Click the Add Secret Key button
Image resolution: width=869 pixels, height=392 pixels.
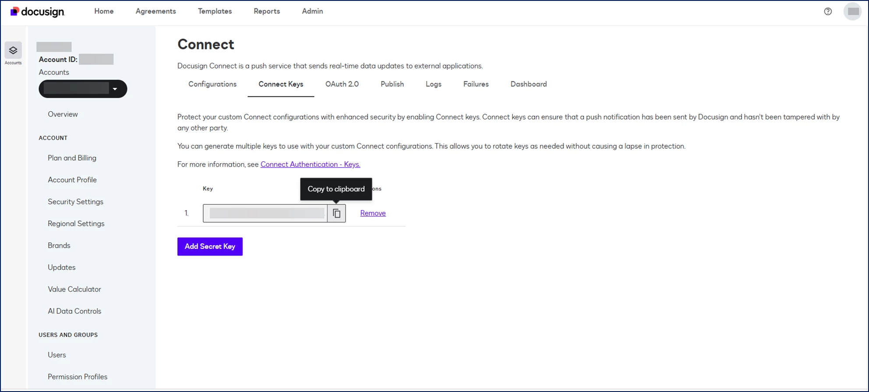tap(210, 246)
